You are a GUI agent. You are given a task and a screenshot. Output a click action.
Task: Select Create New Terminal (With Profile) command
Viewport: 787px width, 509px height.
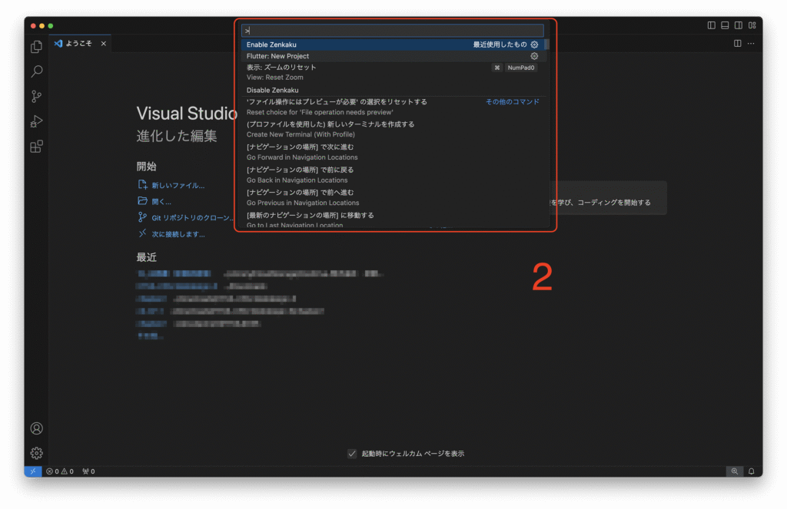(393, 130)
